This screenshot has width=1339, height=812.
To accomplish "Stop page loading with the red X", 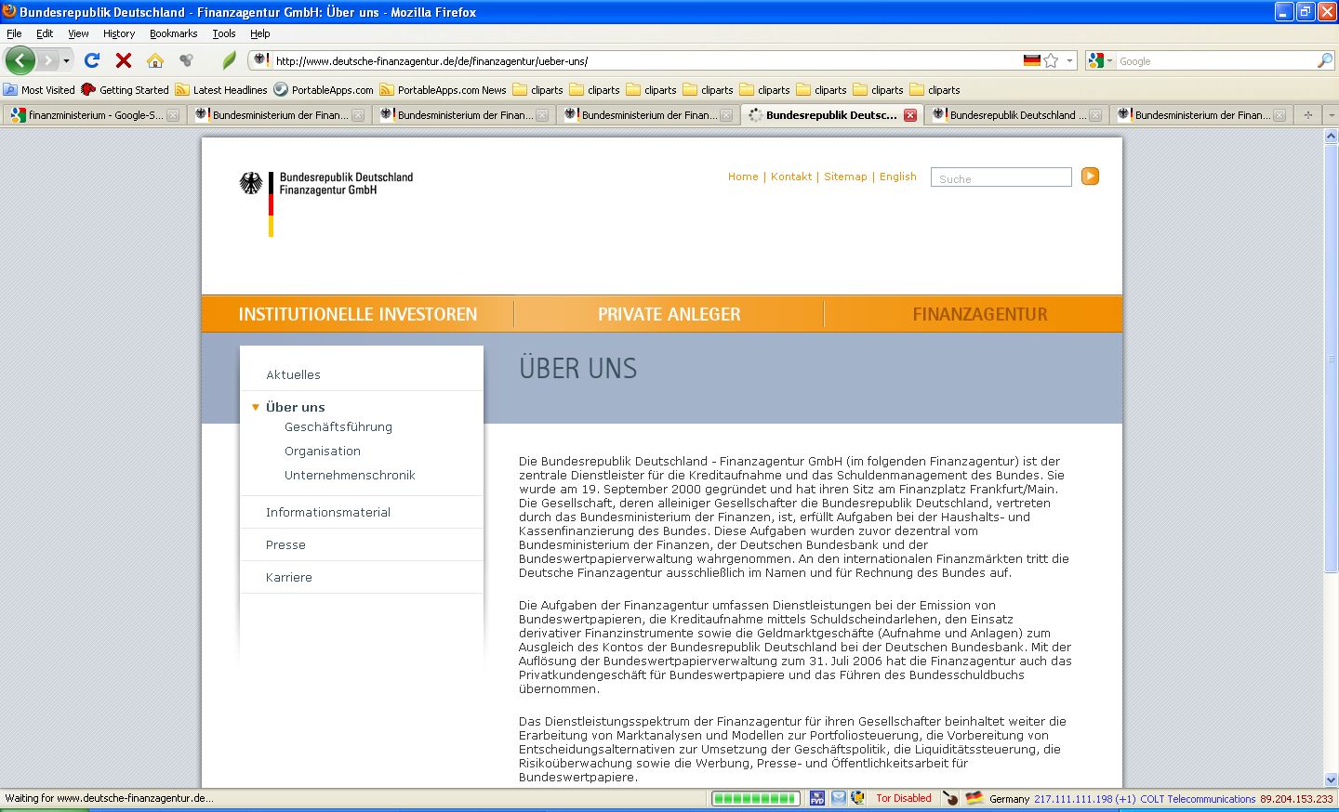I will 123,60.
